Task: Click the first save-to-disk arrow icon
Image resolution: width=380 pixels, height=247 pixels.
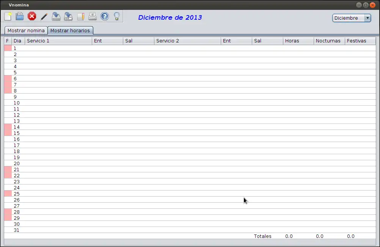Action: [56, 16]
